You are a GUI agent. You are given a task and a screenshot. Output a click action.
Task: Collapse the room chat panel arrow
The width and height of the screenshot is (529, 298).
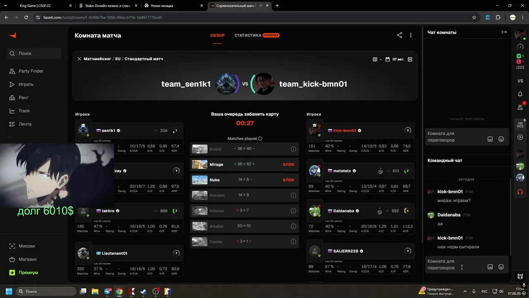[504, 32]
